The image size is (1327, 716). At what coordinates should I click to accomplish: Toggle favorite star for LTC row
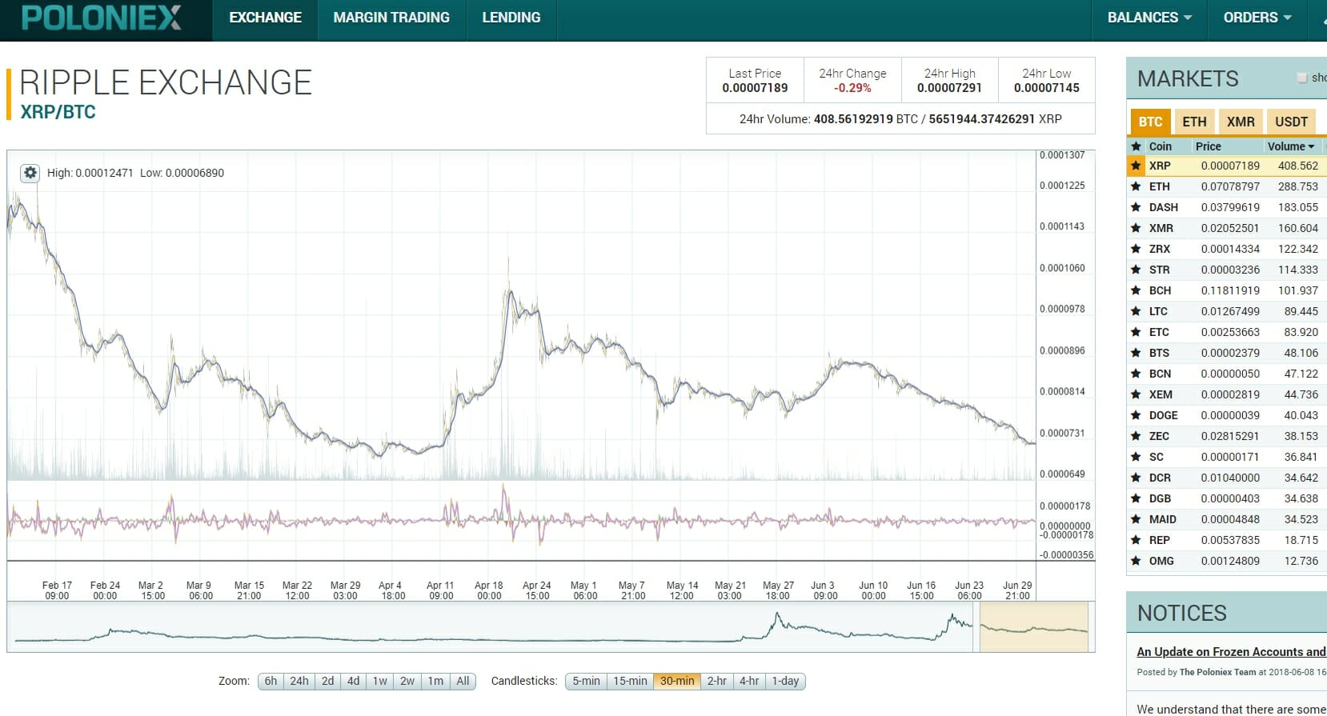[x=1136, y=311]
